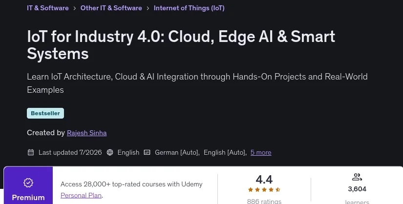
Task: Expand the 5 more subtitle languages
Action: coord(261,152)
